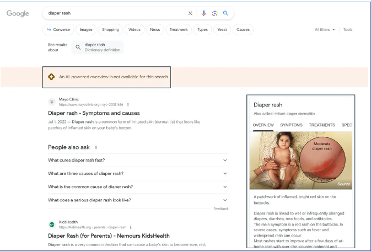The height and width of the screenshot is (251, 371).
Task: Select the Causes filter chip
Action: pyautogui.click(x=243, y=30)
